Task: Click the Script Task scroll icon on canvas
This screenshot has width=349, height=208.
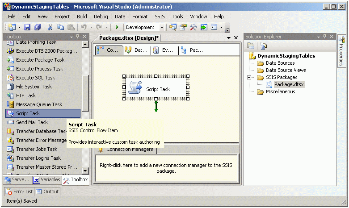Action: coord(135,87)
